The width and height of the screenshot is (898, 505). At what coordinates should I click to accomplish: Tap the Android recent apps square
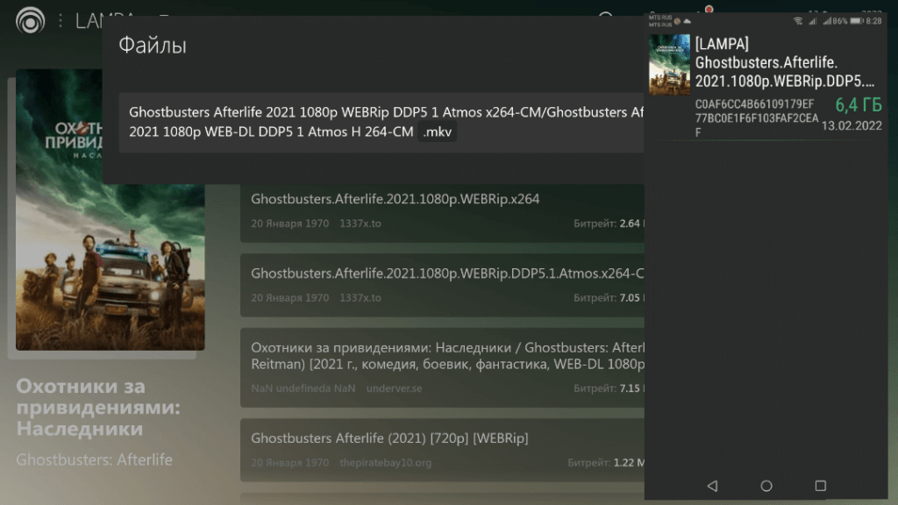pyautogui.click(x=821, y=485)
